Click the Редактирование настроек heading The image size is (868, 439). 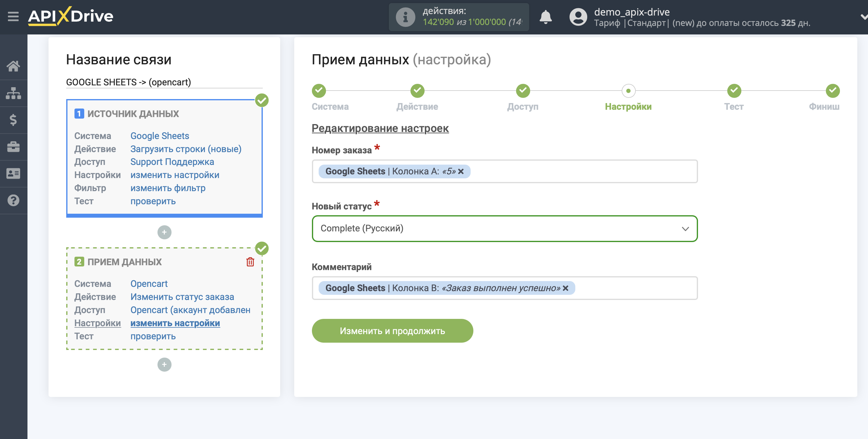tap(380, 128)
